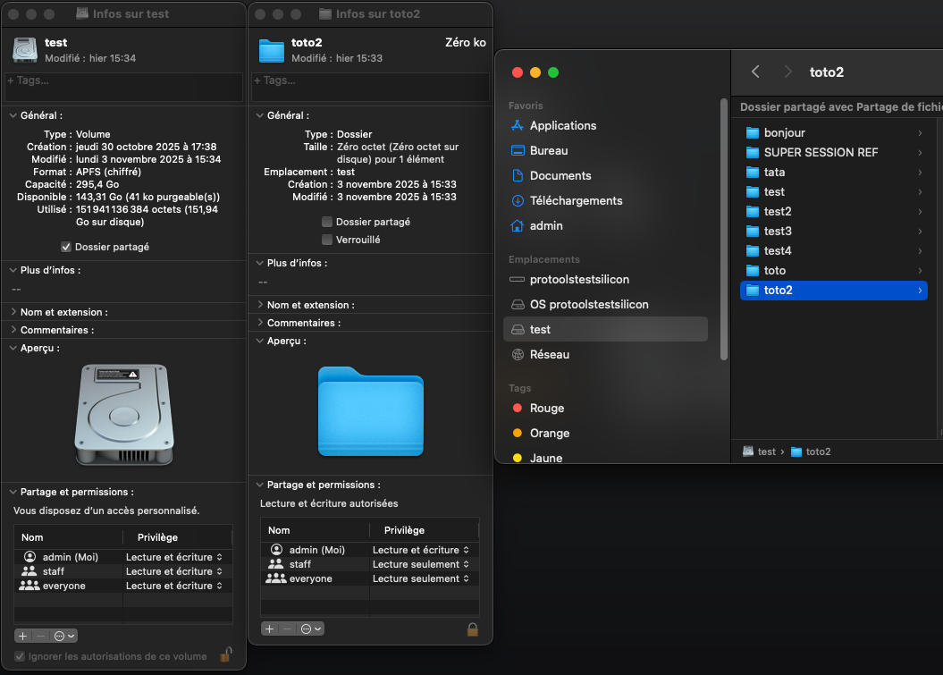This screenshot has height=675, width=943.
Task: Open Applications in the Finder sidebar
Action: pos(562,126)
